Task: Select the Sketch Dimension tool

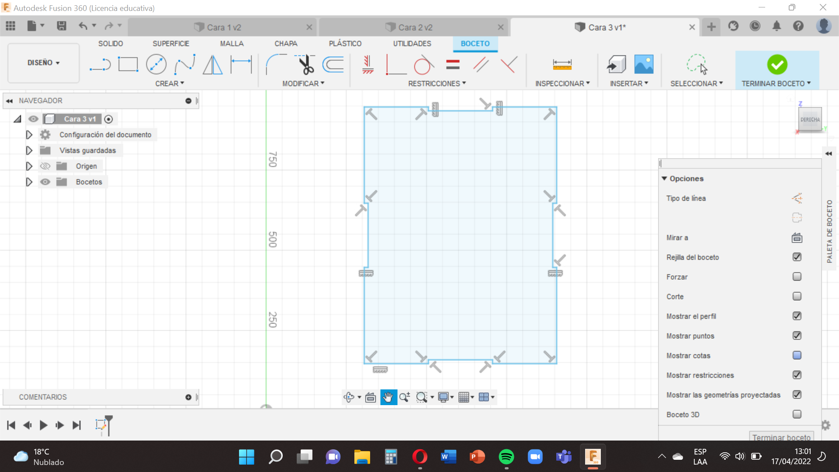Action: pos(241,65)
